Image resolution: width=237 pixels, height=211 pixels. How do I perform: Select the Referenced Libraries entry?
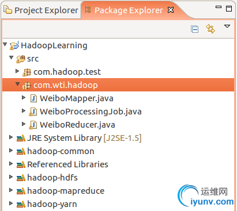point(67,164)
